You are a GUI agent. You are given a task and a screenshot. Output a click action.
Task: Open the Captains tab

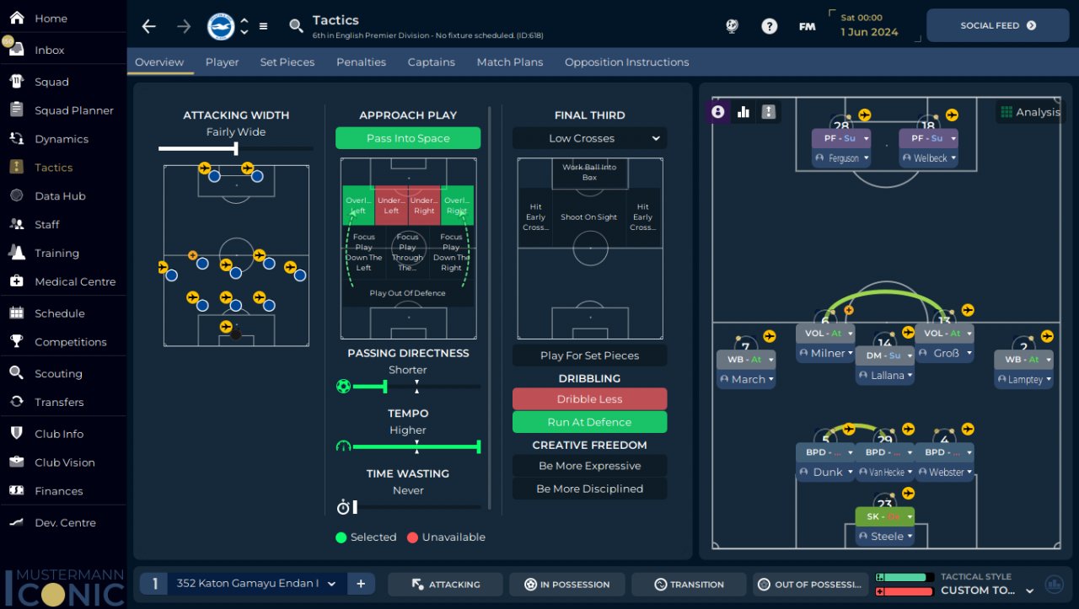[x=431, y=62]
